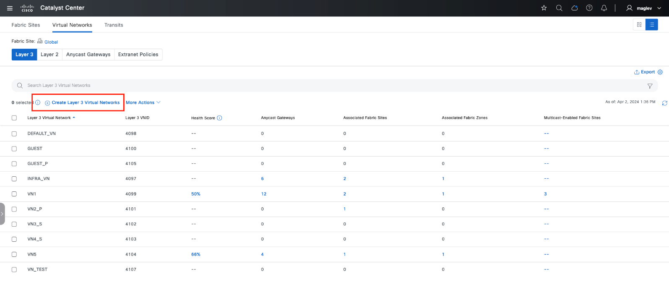Switch to the Fabric Sites tab
The height and width of the screenshot is (285, 669).
26,25
